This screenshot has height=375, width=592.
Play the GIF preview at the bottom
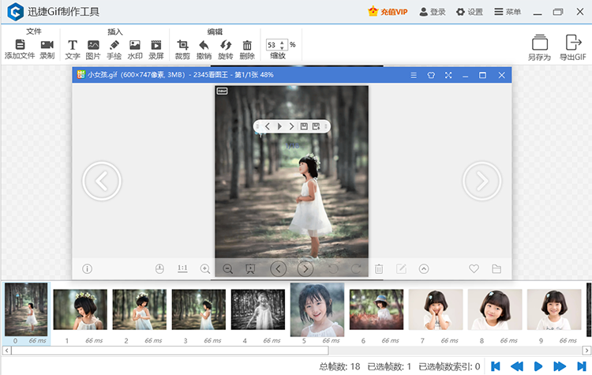[x=538, y=366]
